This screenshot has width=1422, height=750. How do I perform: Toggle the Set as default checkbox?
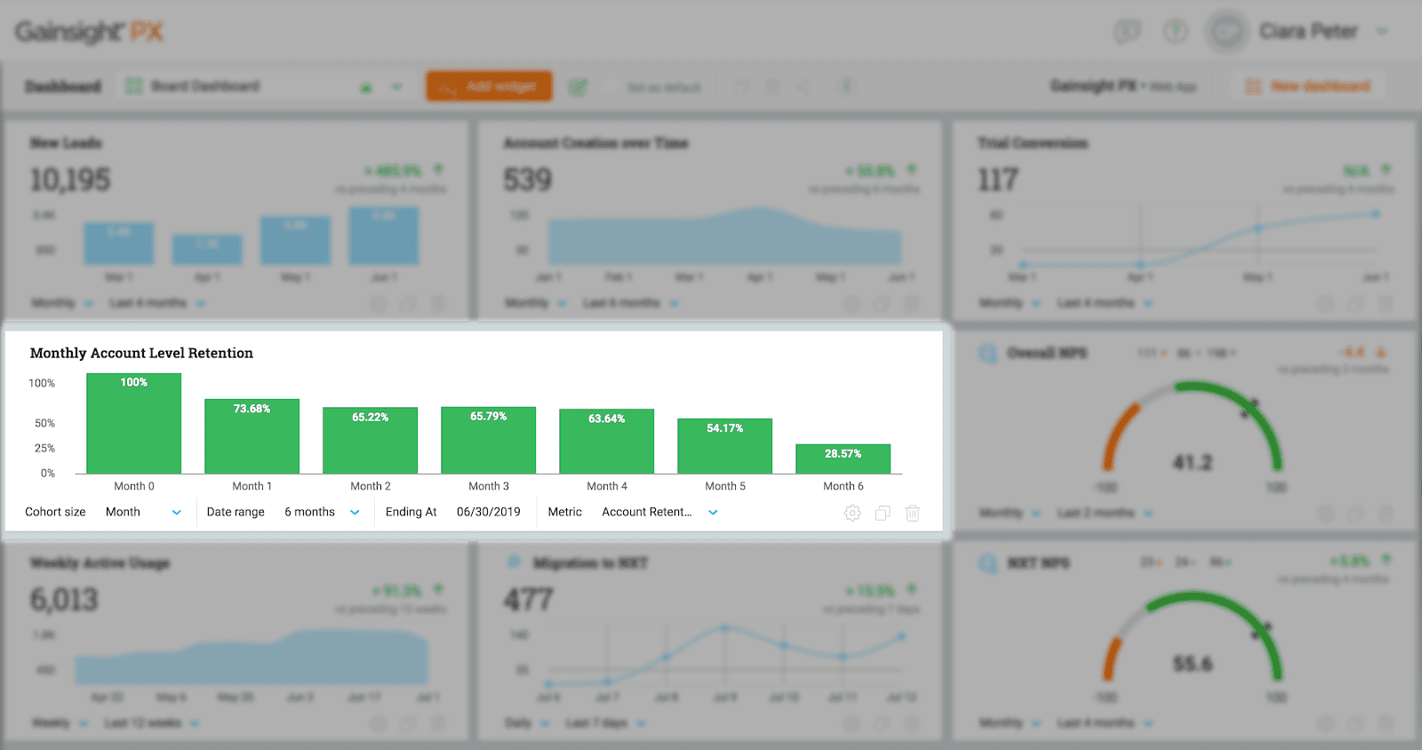[611, 87]
